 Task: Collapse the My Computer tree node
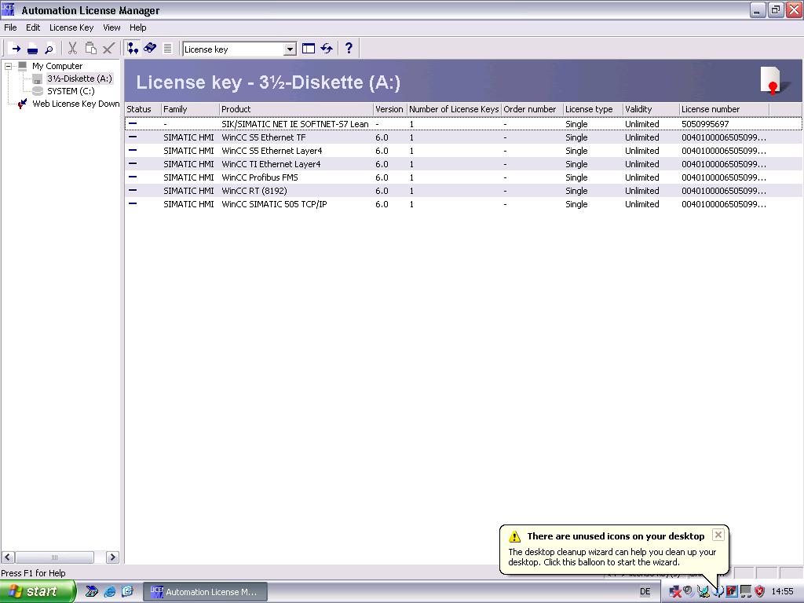pyautogui.click(x=9, y=66)
